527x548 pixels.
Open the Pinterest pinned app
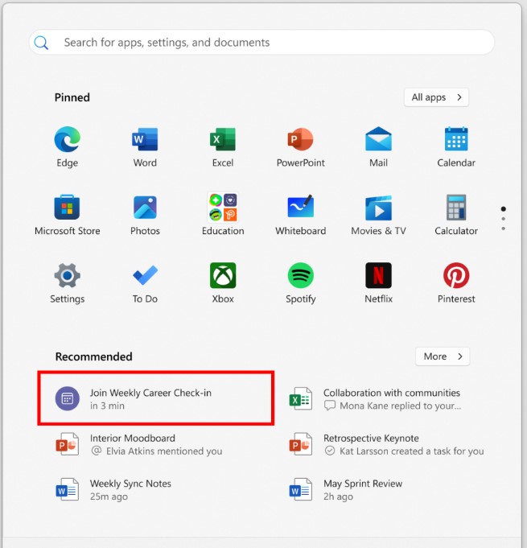tap(456, 275)
